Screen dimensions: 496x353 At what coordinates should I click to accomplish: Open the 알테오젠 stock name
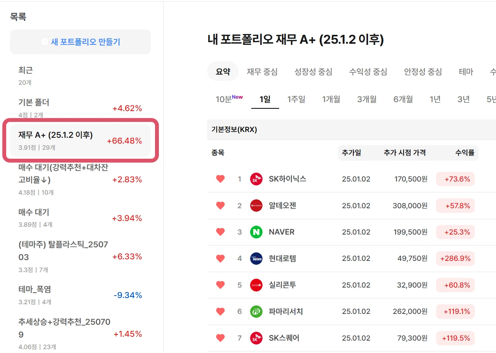pyautogui.click(x=283, y=206)
